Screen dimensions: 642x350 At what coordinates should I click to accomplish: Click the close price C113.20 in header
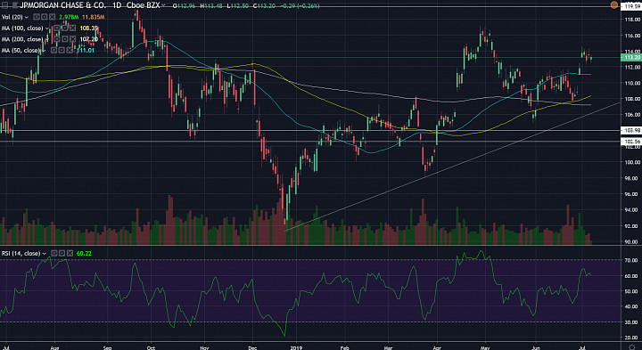[264, 5]
